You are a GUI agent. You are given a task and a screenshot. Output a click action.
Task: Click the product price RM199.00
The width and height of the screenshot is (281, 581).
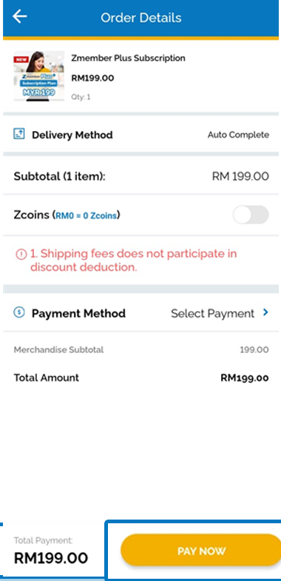coord(92,78)
